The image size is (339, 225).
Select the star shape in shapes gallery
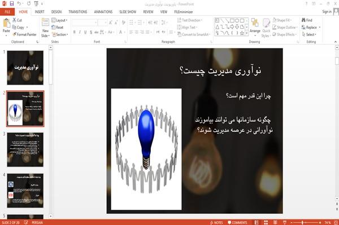click(x=242, y=33)
